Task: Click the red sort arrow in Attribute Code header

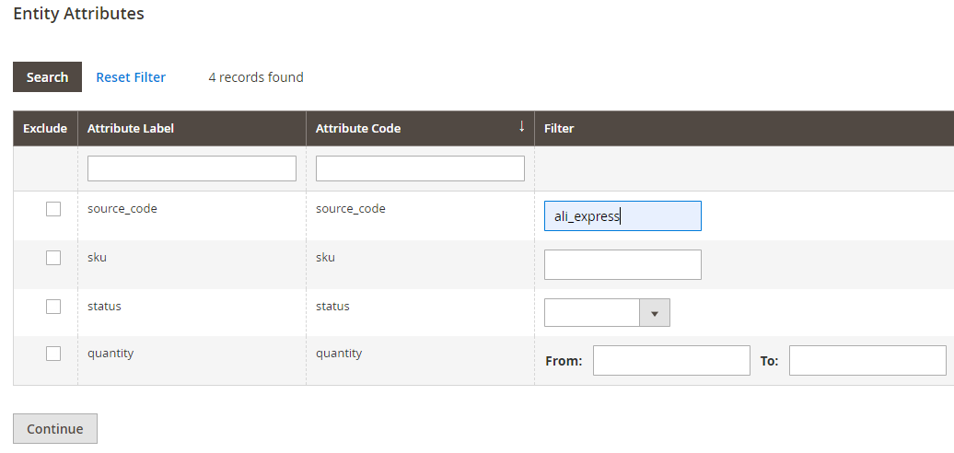Action: [521, 126]
